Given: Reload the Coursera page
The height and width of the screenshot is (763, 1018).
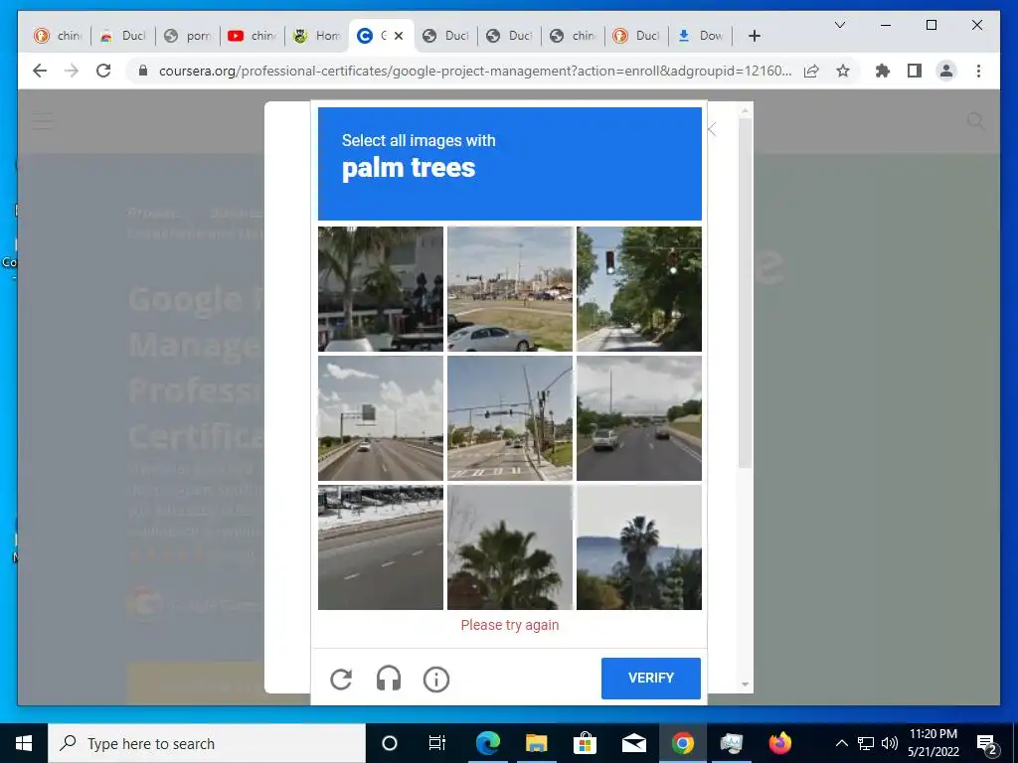Looking at the screenshot, I should (x=103, y=71).
